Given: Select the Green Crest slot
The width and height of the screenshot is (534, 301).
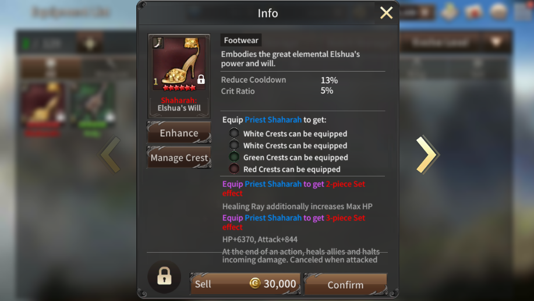Looking at the screenshot, I should (x=234, y=157).
